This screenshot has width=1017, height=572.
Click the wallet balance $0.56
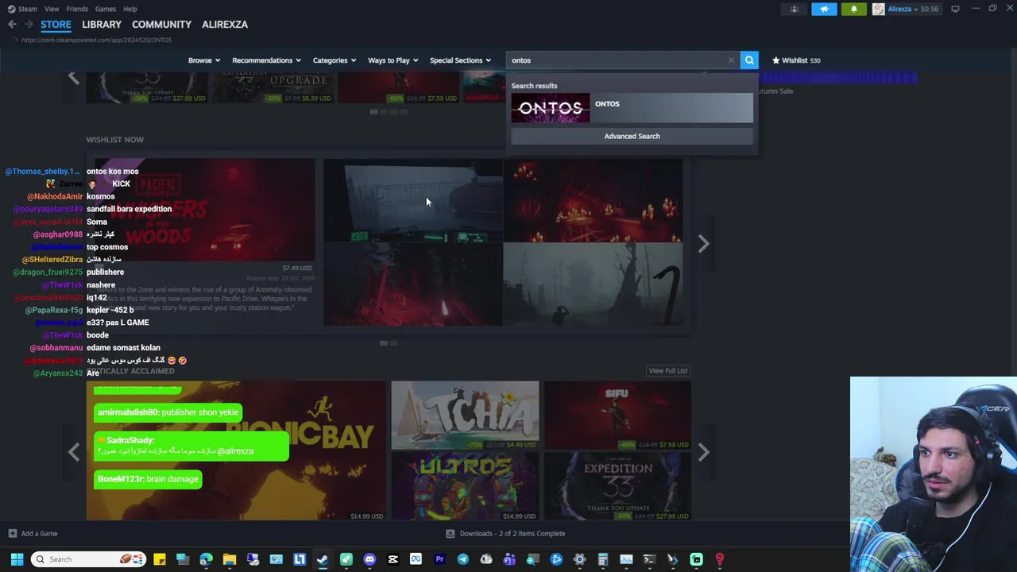click(x=929, y=10)
